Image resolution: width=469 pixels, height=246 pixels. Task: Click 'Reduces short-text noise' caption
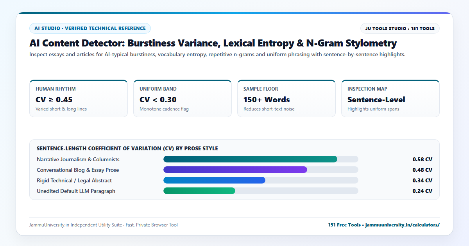(269, 109)
